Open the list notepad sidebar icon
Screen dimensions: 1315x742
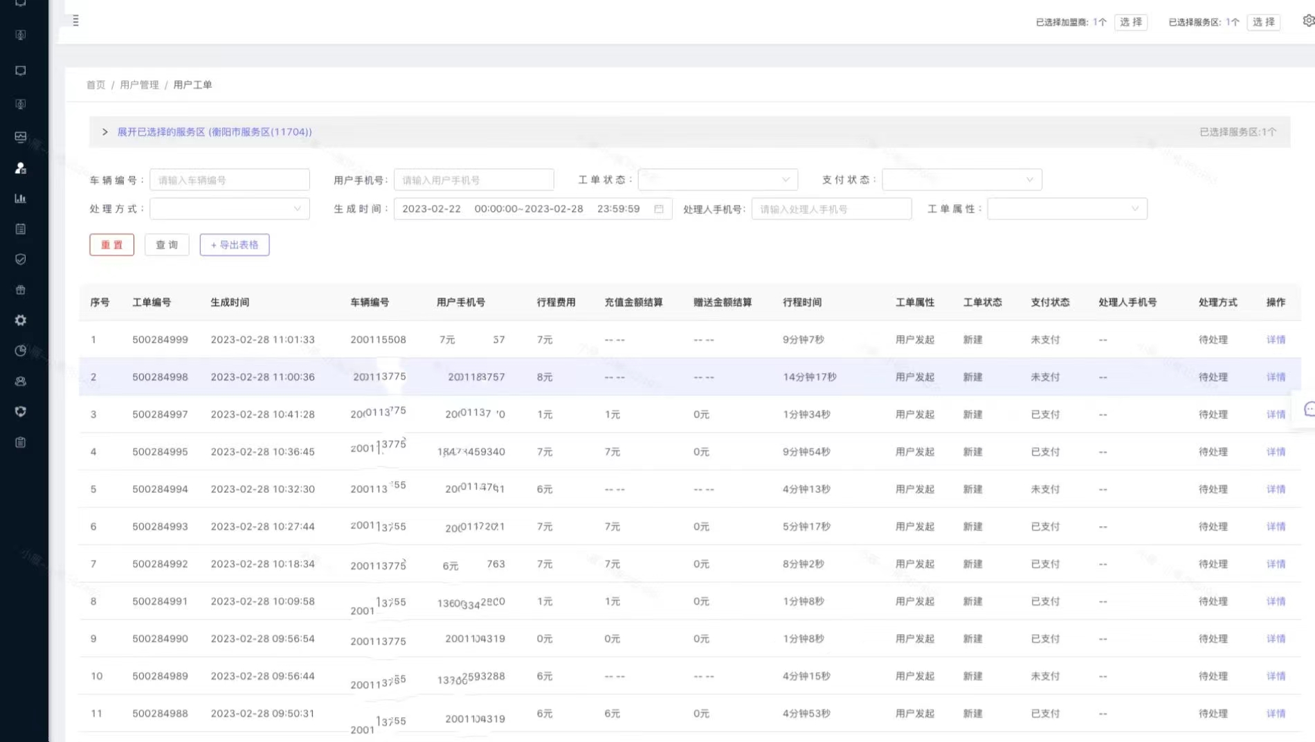[21, 229]
